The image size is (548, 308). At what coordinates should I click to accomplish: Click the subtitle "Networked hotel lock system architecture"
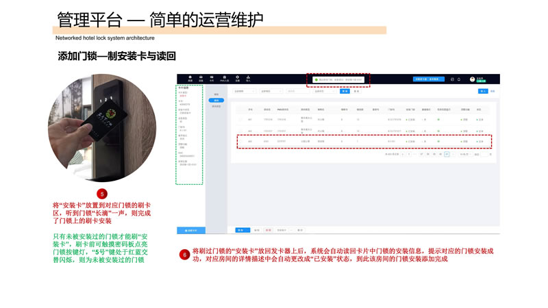tap(105, 38)
